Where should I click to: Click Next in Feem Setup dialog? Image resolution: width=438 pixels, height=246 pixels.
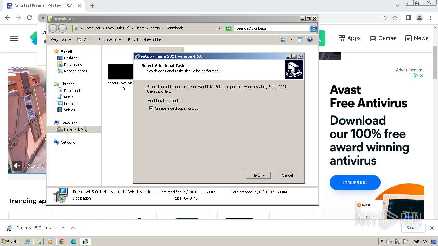coord(258,175)
